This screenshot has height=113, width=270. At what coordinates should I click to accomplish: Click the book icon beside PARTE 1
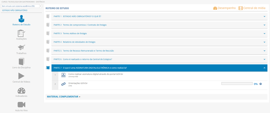(48, 16)
